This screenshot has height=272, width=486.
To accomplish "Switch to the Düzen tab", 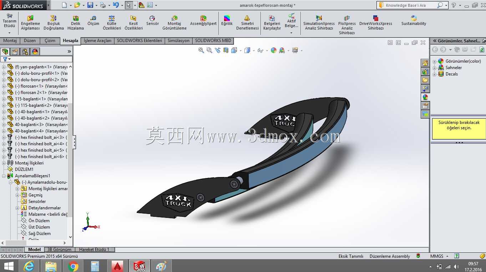I will coord(30,41).
